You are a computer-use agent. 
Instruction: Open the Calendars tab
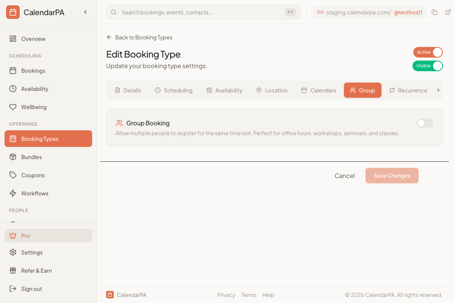point(318,90)
